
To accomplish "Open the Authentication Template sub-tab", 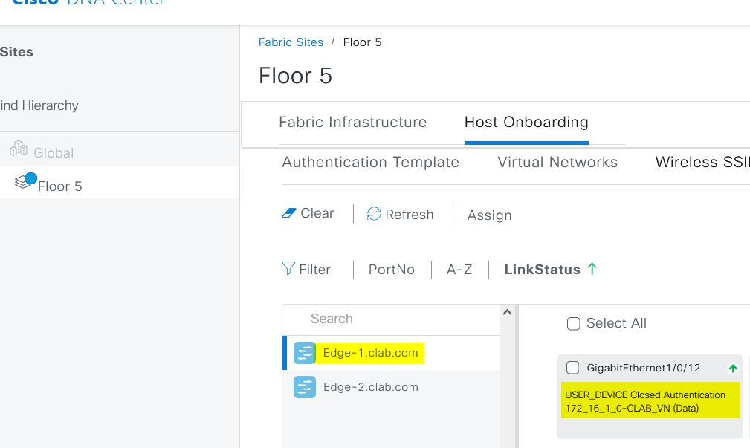I will click(370, 162).
